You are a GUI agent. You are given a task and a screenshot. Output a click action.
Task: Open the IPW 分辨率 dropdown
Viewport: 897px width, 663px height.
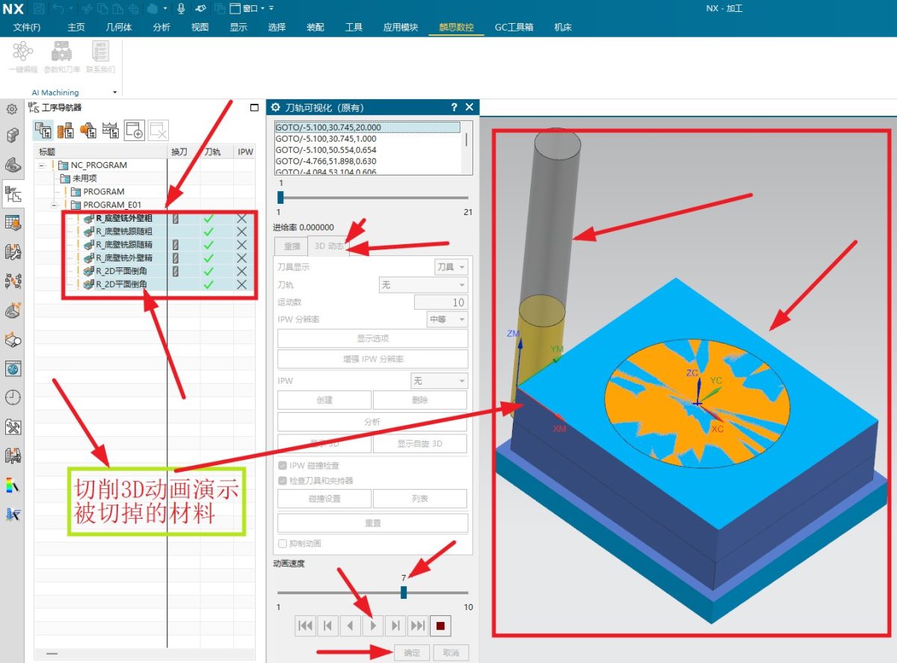click(x=447, y=320)
